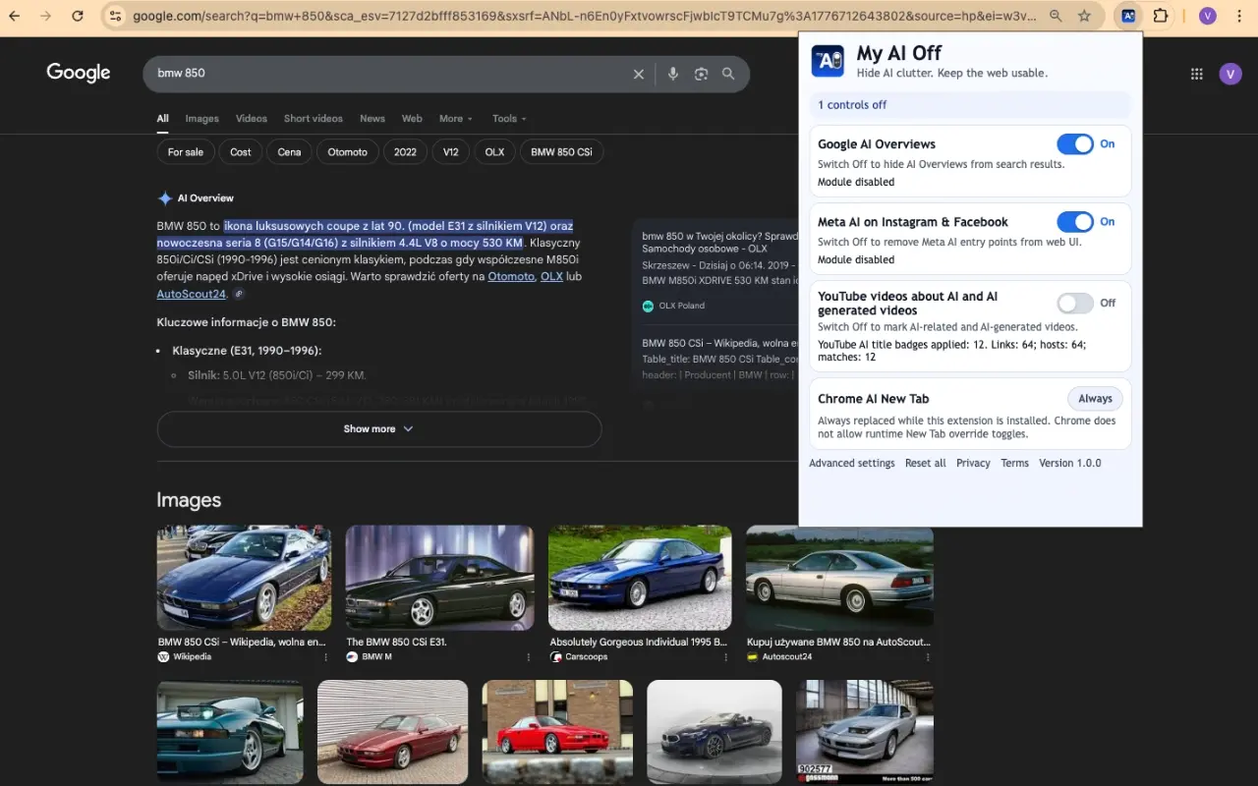Screen dimensions: 1258x786
Task: Enable YouTube AI videos switch
Action: (x=1075, y=304)
